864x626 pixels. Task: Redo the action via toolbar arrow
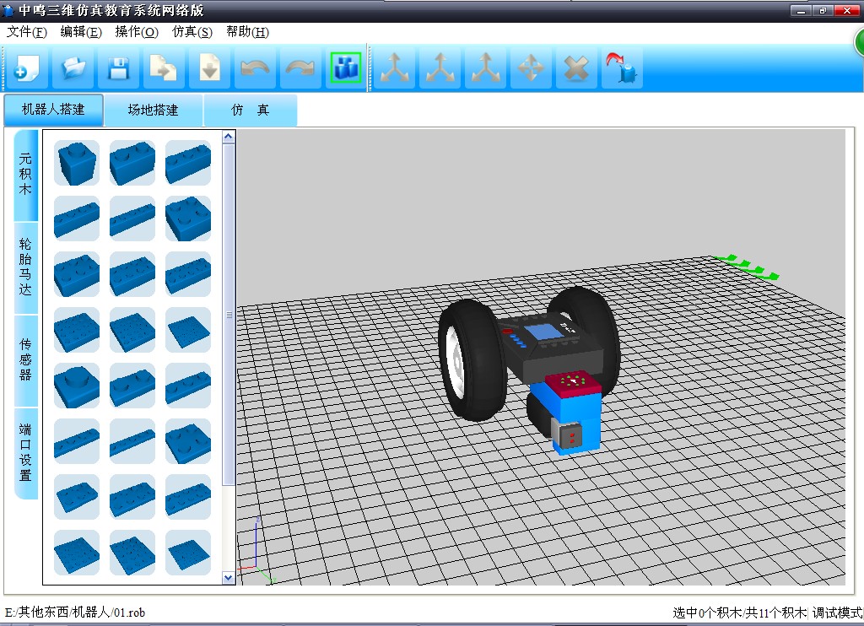pos(300,68)
